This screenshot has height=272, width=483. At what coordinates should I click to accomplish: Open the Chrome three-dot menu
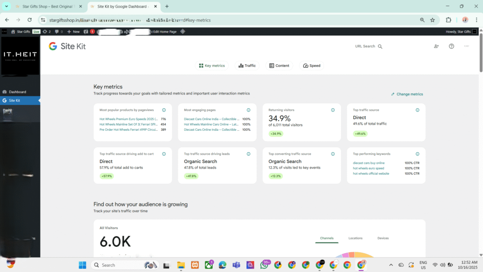coord(476,20)
